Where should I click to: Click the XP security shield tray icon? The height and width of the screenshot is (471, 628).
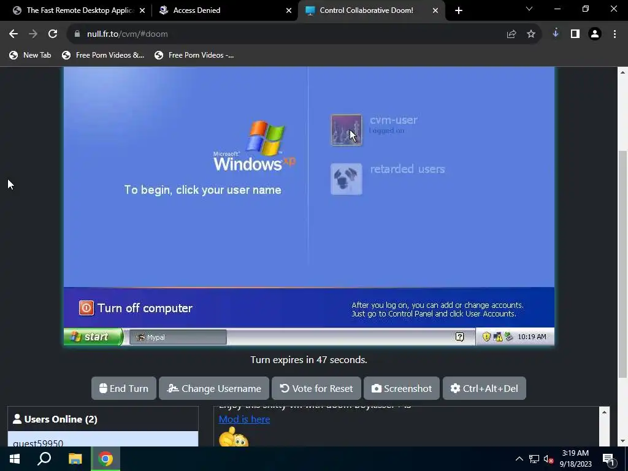(486, 337)
